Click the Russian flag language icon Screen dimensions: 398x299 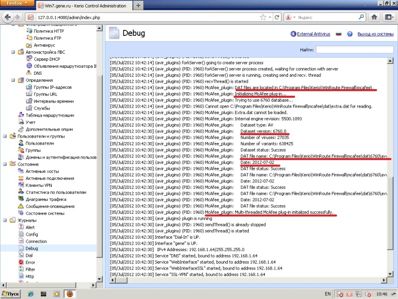pyautogui.click(x=339, y=34)
